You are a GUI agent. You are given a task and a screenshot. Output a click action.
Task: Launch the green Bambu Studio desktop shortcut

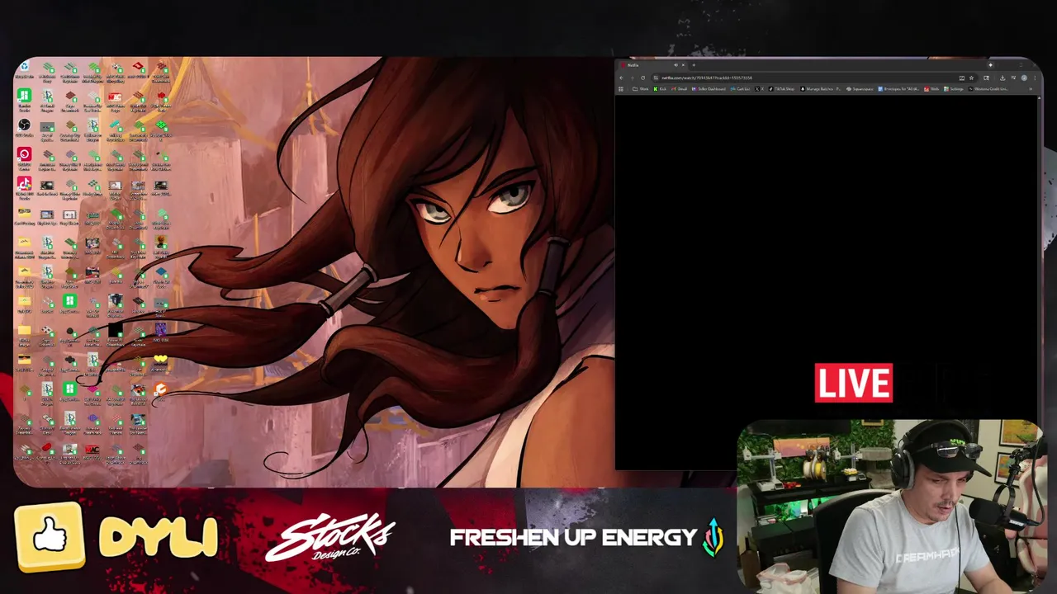(24, 98)
